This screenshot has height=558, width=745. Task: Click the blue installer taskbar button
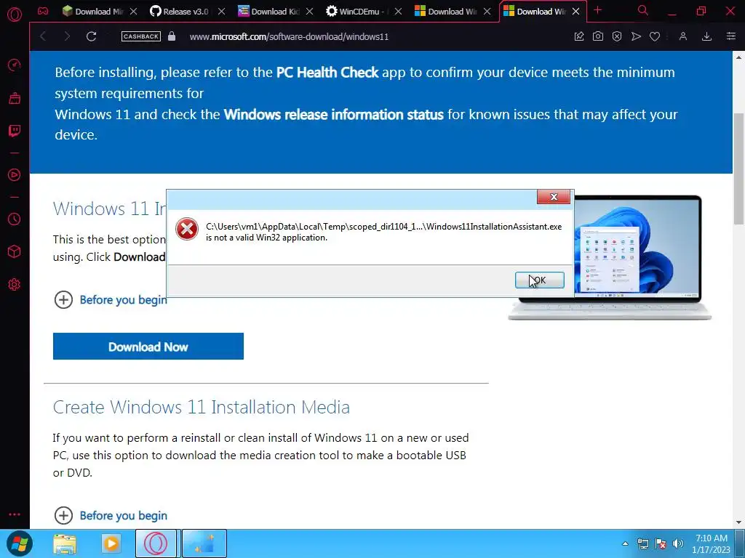[204, 543]
